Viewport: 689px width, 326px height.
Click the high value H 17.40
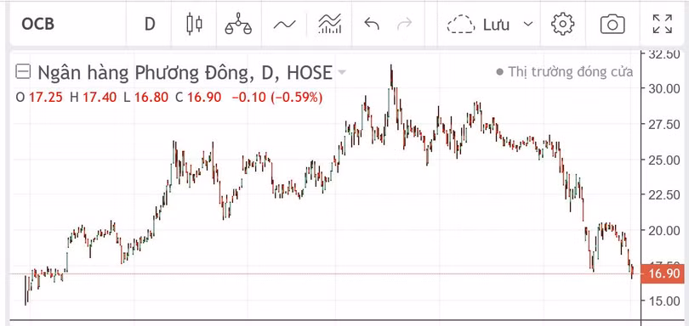(x=94, y=98)
